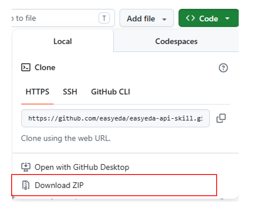Click the terminal icon beside Clone
This screenshot has height=214, width=257.
click(26, 67)
